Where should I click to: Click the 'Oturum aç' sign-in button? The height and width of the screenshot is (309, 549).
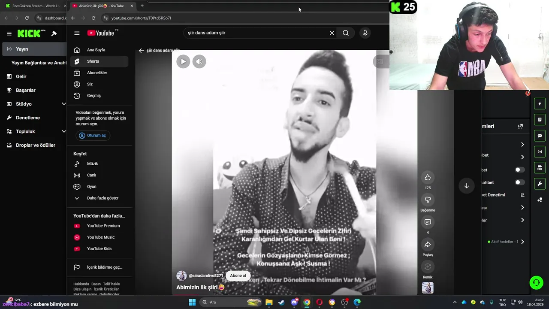93,136
